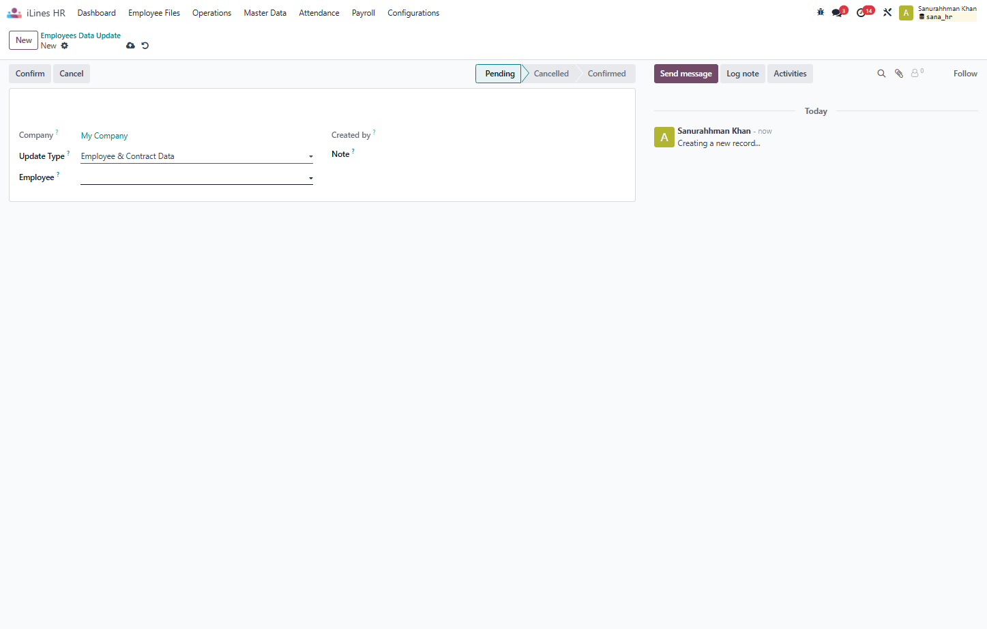Open the Update Type dropdown

pos(196,156)
